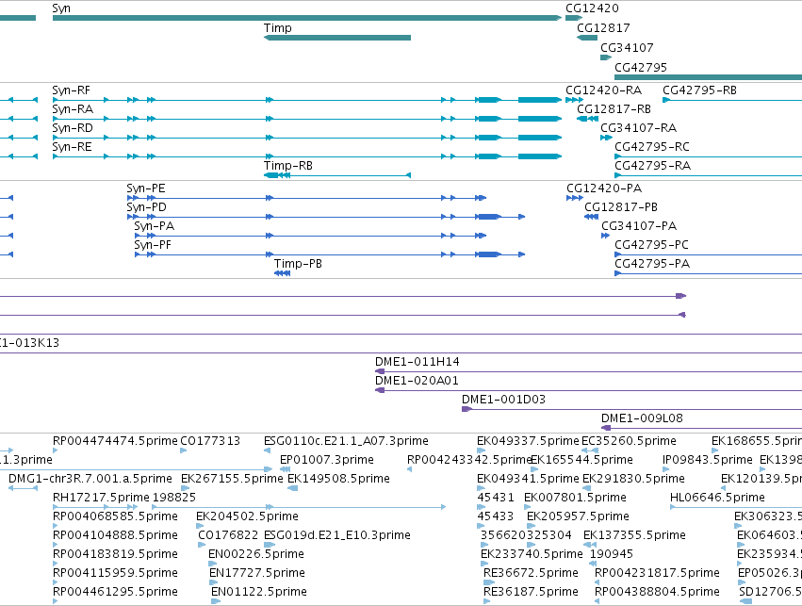Click CG12420-RA transcript label
The image size is (802, 606).
point(603,90)
